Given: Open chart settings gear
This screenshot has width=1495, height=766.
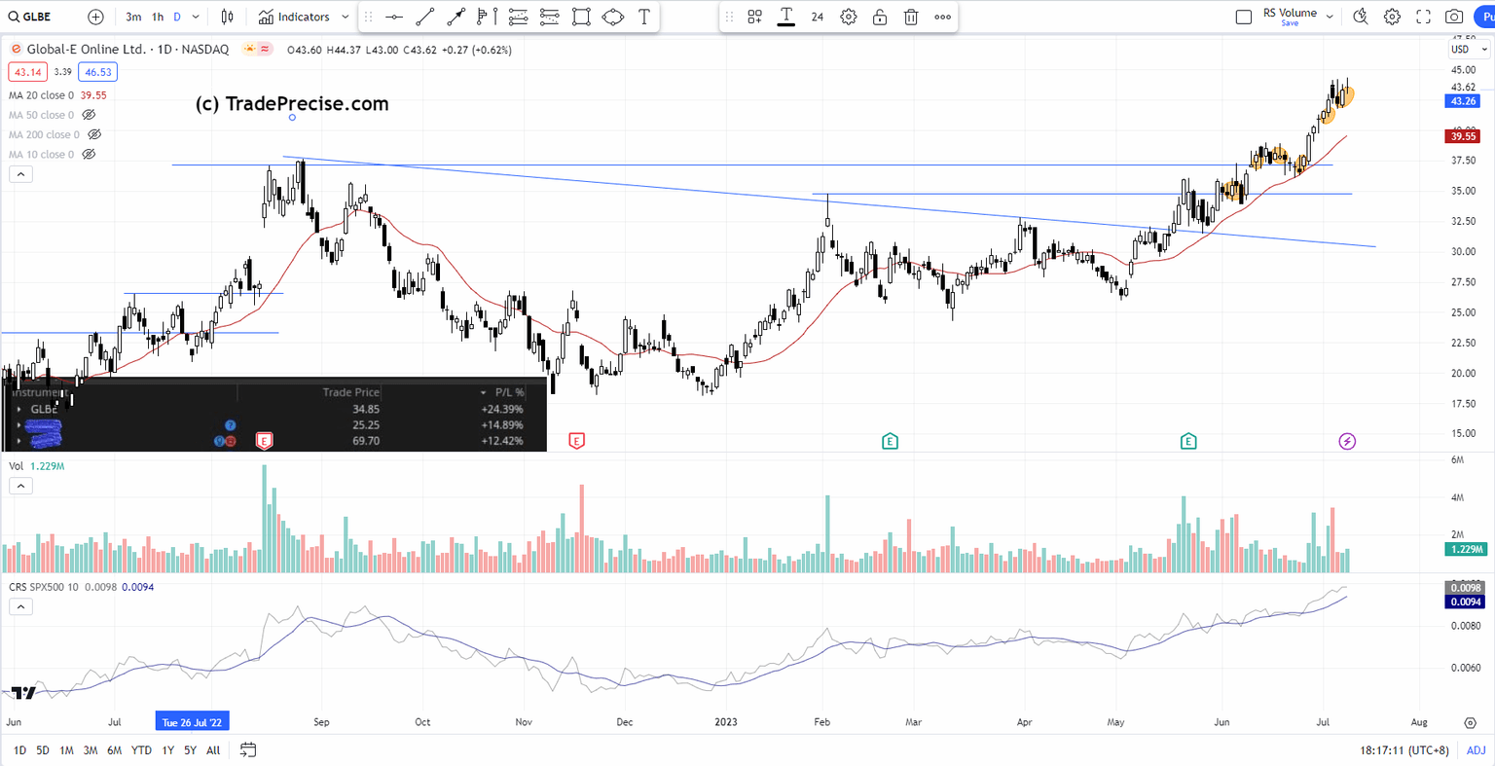Looking at the screenshot, I should pos(1392,17).
